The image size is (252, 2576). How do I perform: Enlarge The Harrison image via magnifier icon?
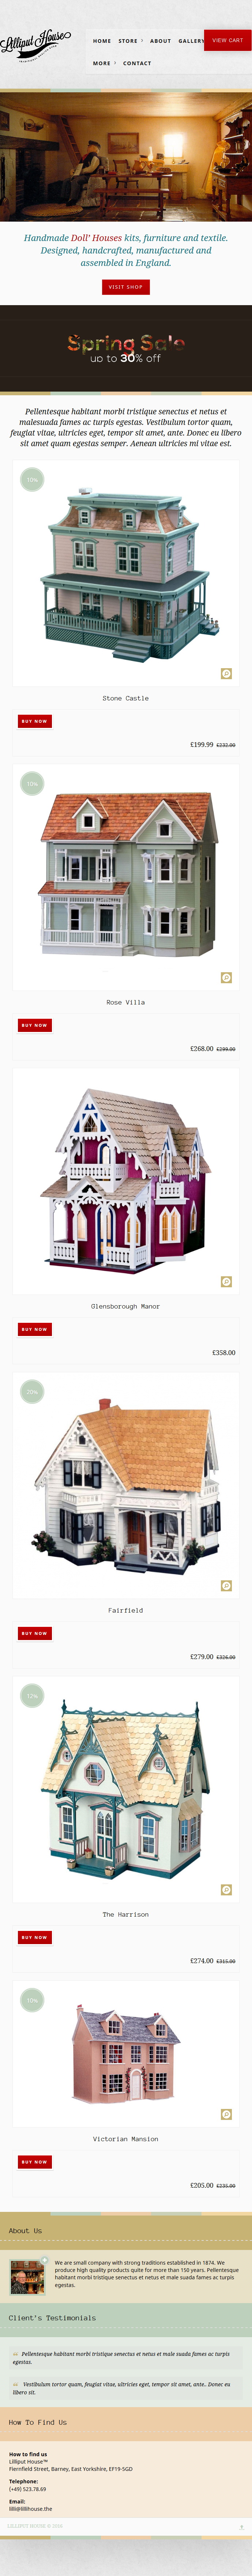click(226, 1889)
